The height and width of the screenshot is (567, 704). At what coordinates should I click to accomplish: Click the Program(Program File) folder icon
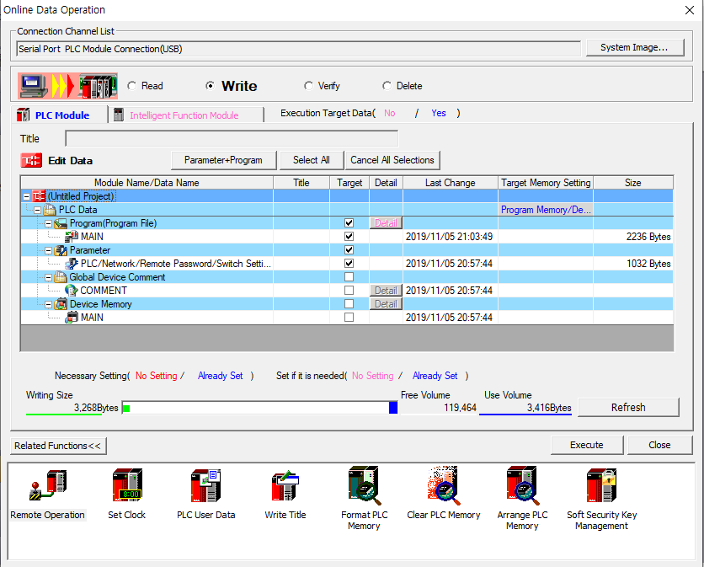pos(61,223)
